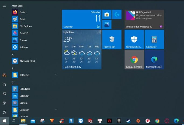The height and width of the screenshot is (125, 184).
Task: Open Documents from the Start left rail
Action: tap(4, 85)
